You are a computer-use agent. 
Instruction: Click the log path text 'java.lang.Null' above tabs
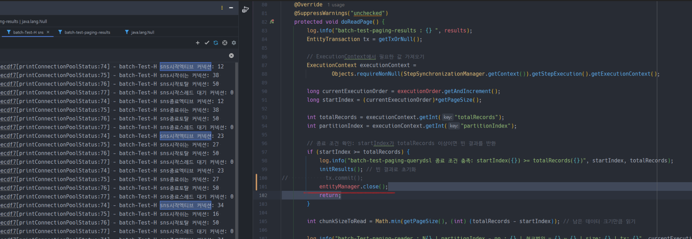tap(34, 21)
